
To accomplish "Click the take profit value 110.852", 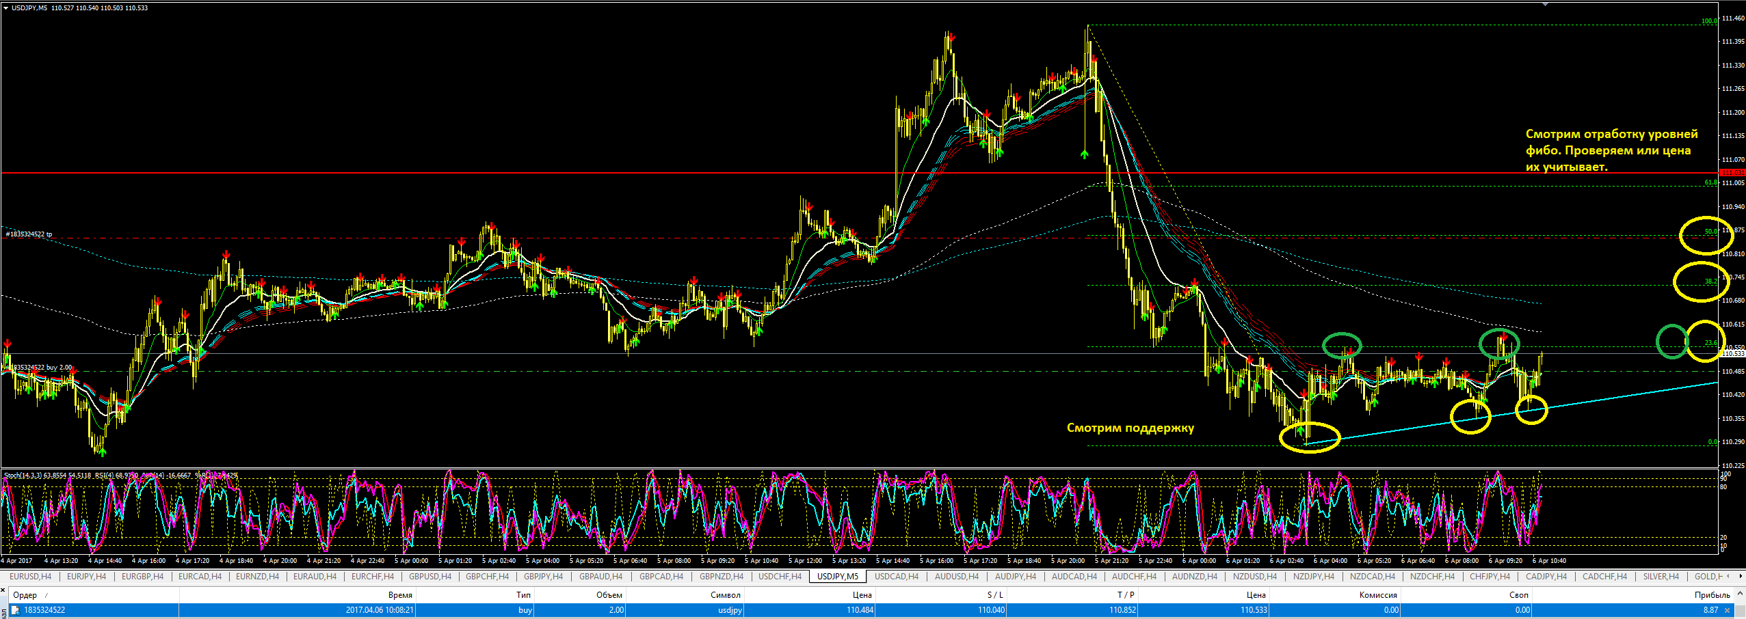I will (1122, 610).
